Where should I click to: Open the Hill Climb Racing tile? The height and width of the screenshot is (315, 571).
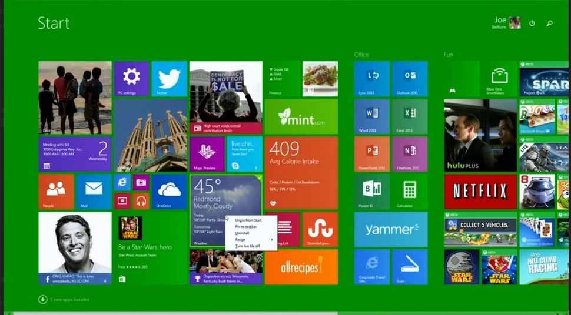coord(545,267)
